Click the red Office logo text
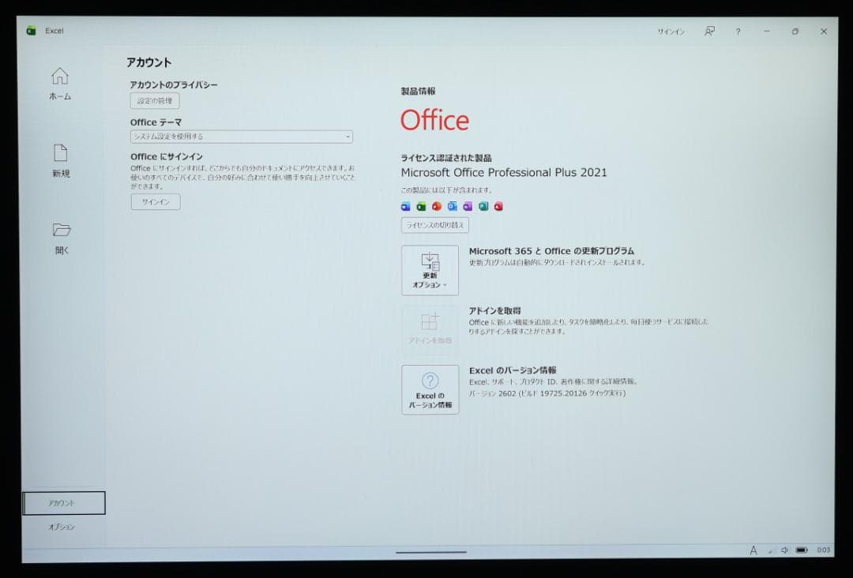 (434, 120)
